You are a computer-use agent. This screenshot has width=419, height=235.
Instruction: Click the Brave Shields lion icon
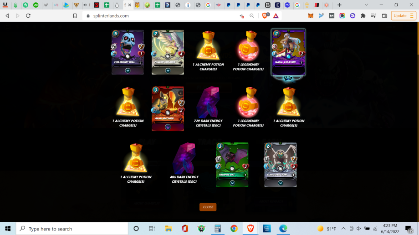click(x=265, y=16)
